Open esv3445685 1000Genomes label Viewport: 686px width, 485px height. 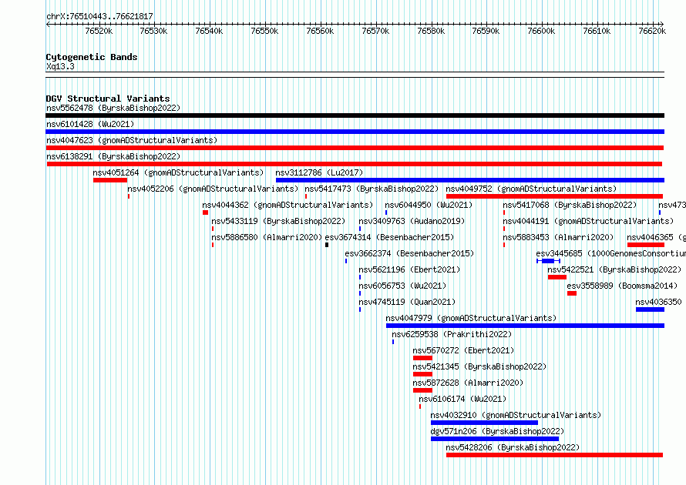(610, 253)
